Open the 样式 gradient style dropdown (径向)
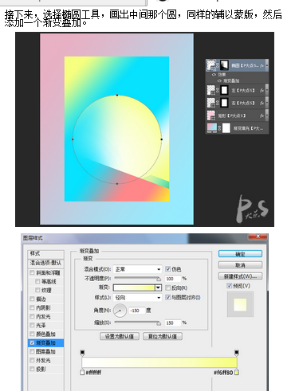295x391 pixels. coord(137,298)
